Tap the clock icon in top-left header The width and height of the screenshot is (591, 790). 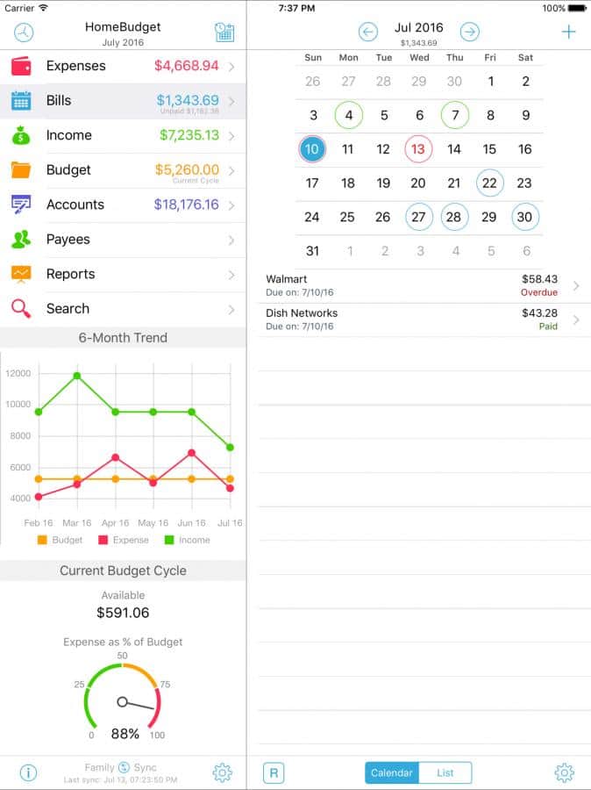point(25,32)
